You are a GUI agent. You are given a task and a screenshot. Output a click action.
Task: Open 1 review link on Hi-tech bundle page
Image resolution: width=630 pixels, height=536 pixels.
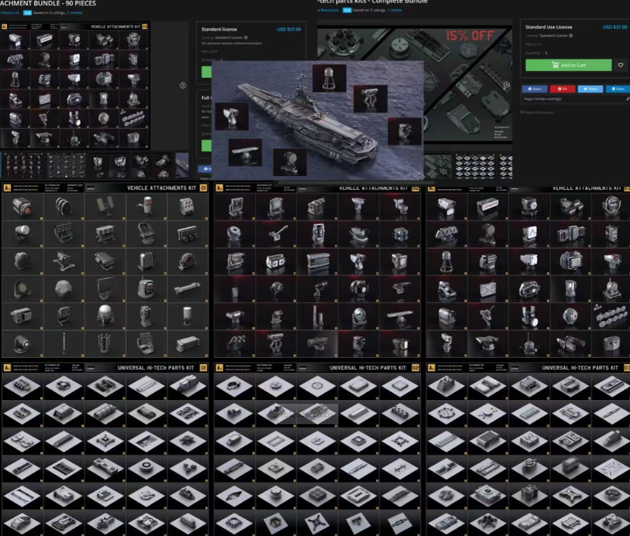[x=394, y=11]
